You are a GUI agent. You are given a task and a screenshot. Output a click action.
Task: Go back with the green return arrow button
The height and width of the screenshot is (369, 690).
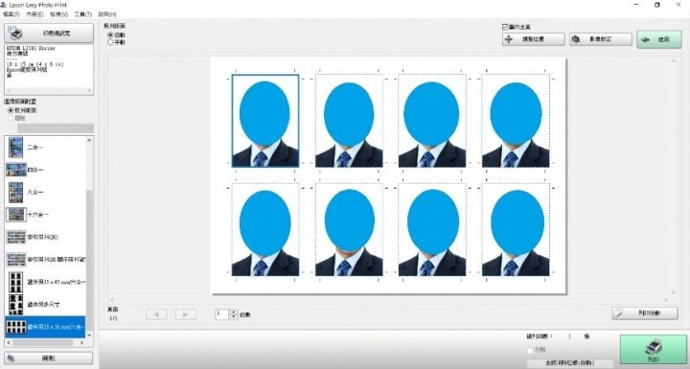658,39
